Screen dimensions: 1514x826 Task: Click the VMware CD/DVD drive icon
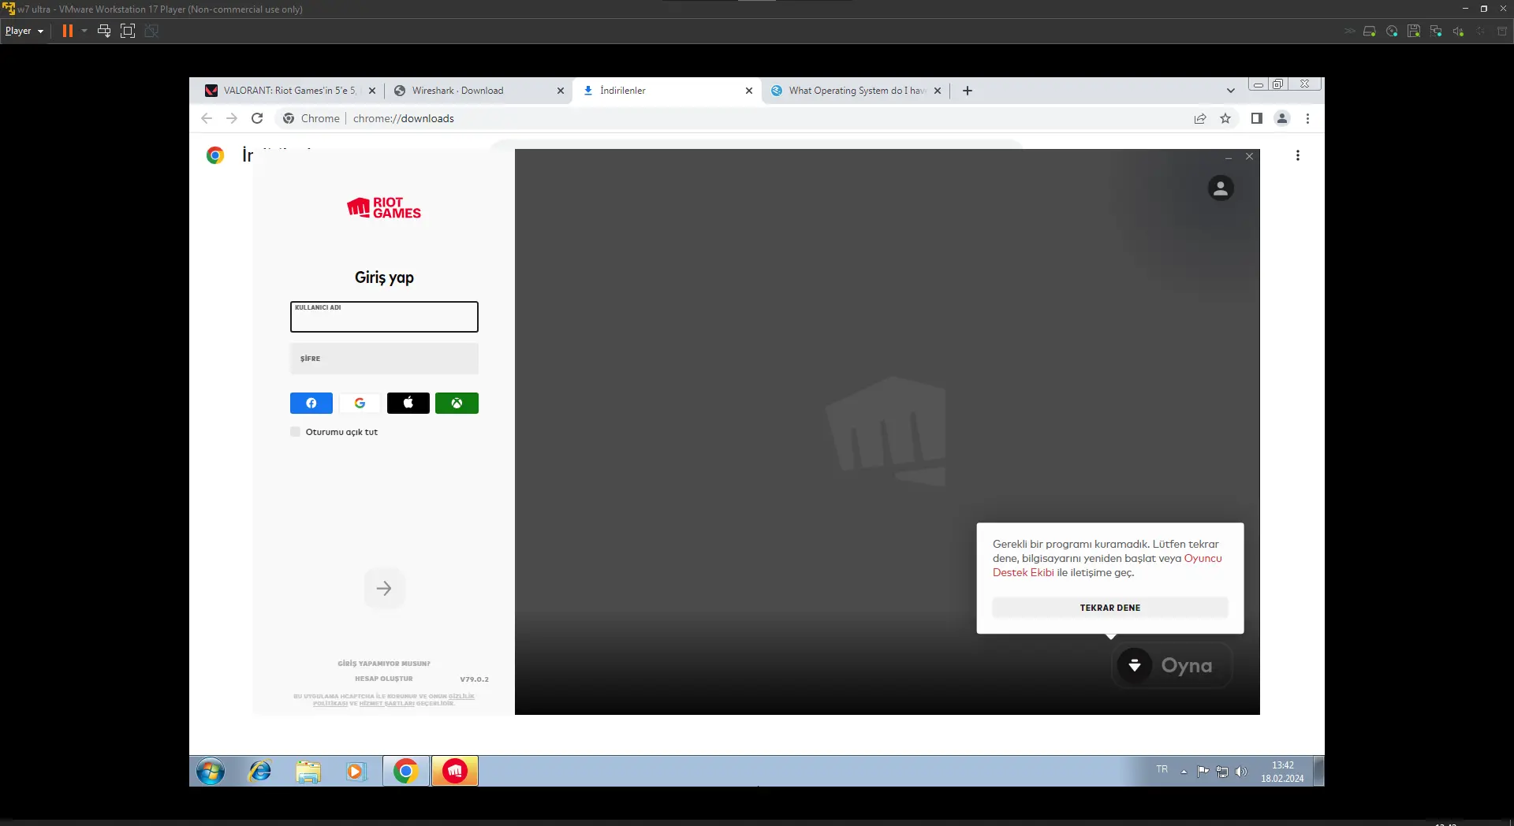point(1392,32)
